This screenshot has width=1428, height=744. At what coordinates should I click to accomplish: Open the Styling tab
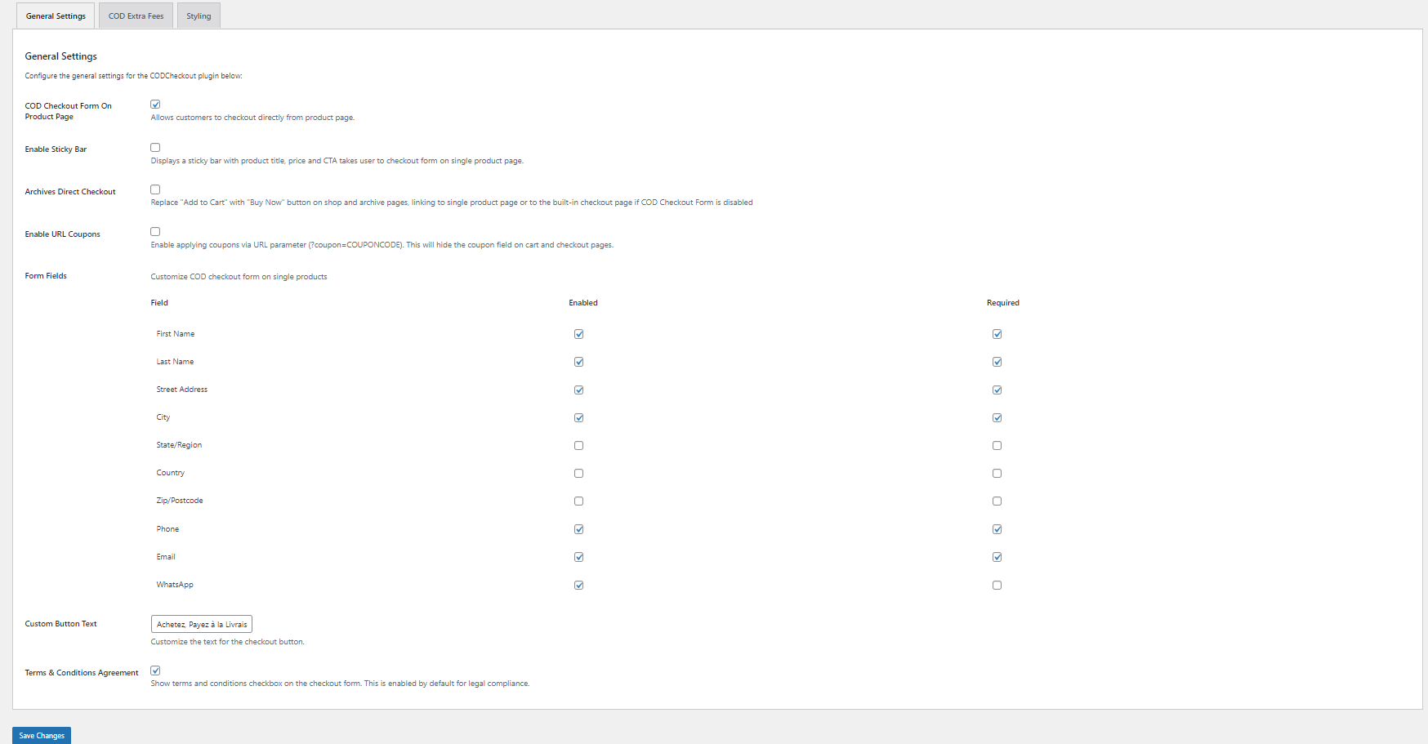click(x=199, y=16)
